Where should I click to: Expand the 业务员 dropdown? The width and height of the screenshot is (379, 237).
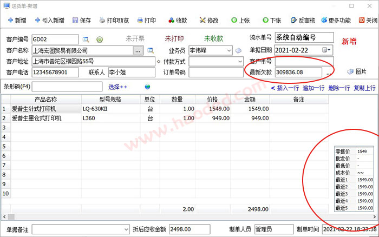coord(229,50)
